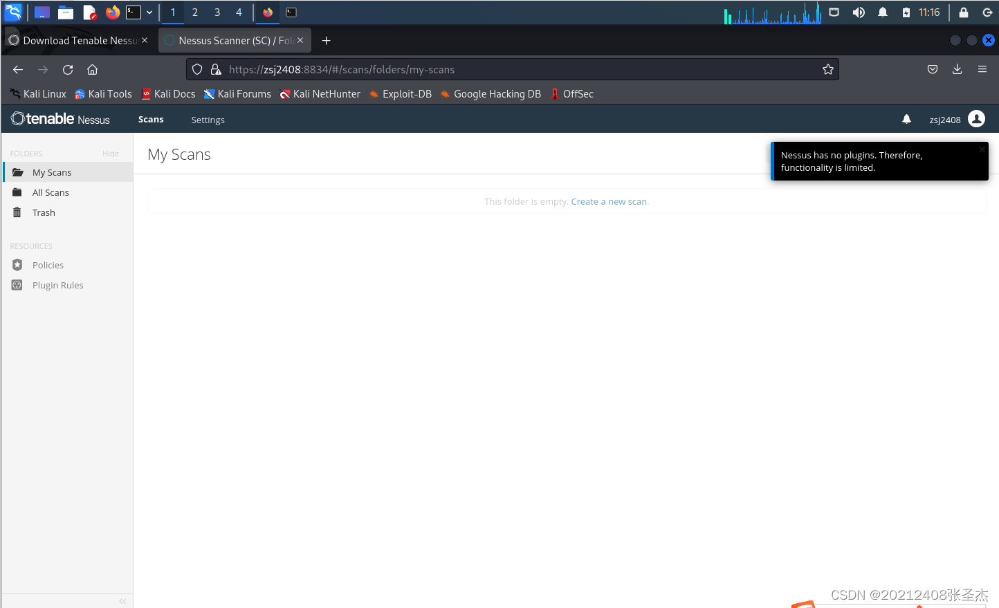Screen dimensions: 999x608
Task: Select My Scans folder
Action: [67, 172]
